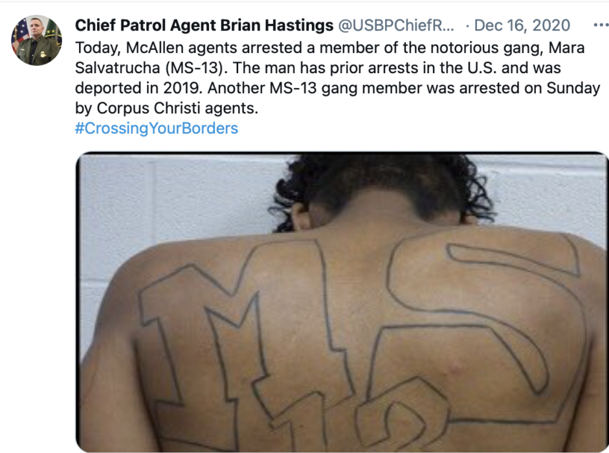Image resolution: width=609 pixels, height=453 pixels.
Task: Click Brian Hastings' profile avatar picture
Action: [x=36, y=40]
